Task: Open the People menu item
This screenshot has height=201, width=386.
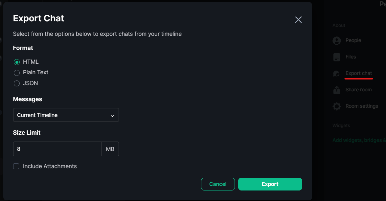Action: pyautogui.click(x=353, y=40)
